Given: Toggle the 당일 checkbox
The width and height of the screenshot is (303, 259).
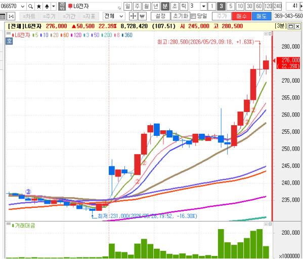Looking at the screenshot, I should point(193,16).
